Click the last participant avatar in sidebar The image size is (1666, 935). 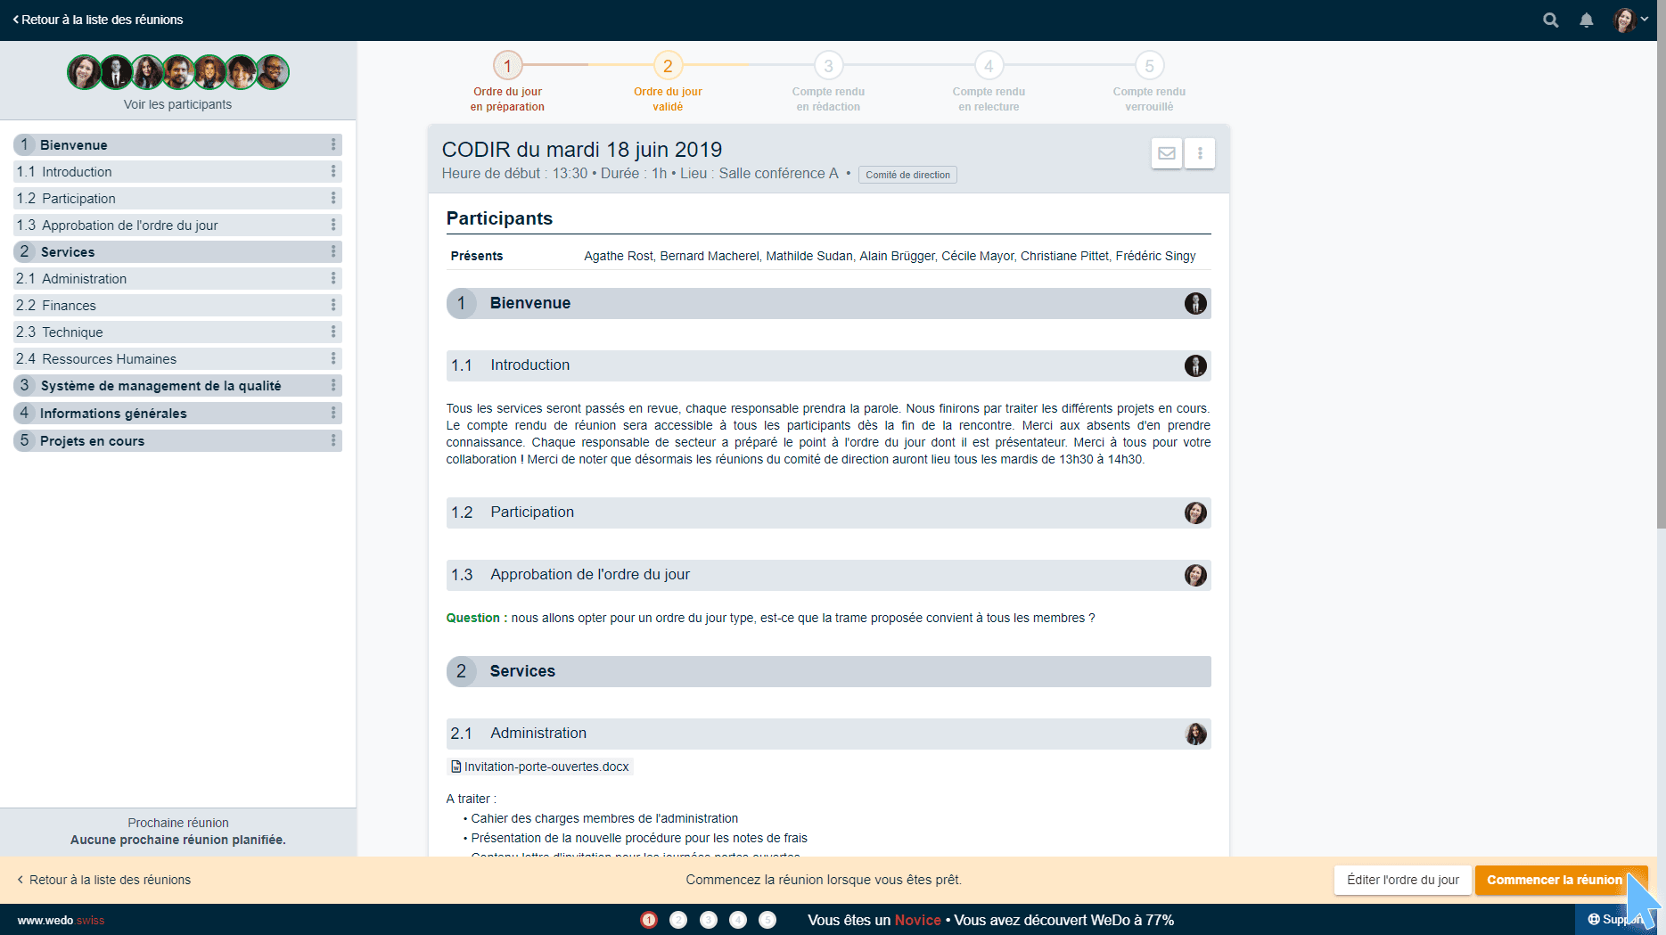273,72
